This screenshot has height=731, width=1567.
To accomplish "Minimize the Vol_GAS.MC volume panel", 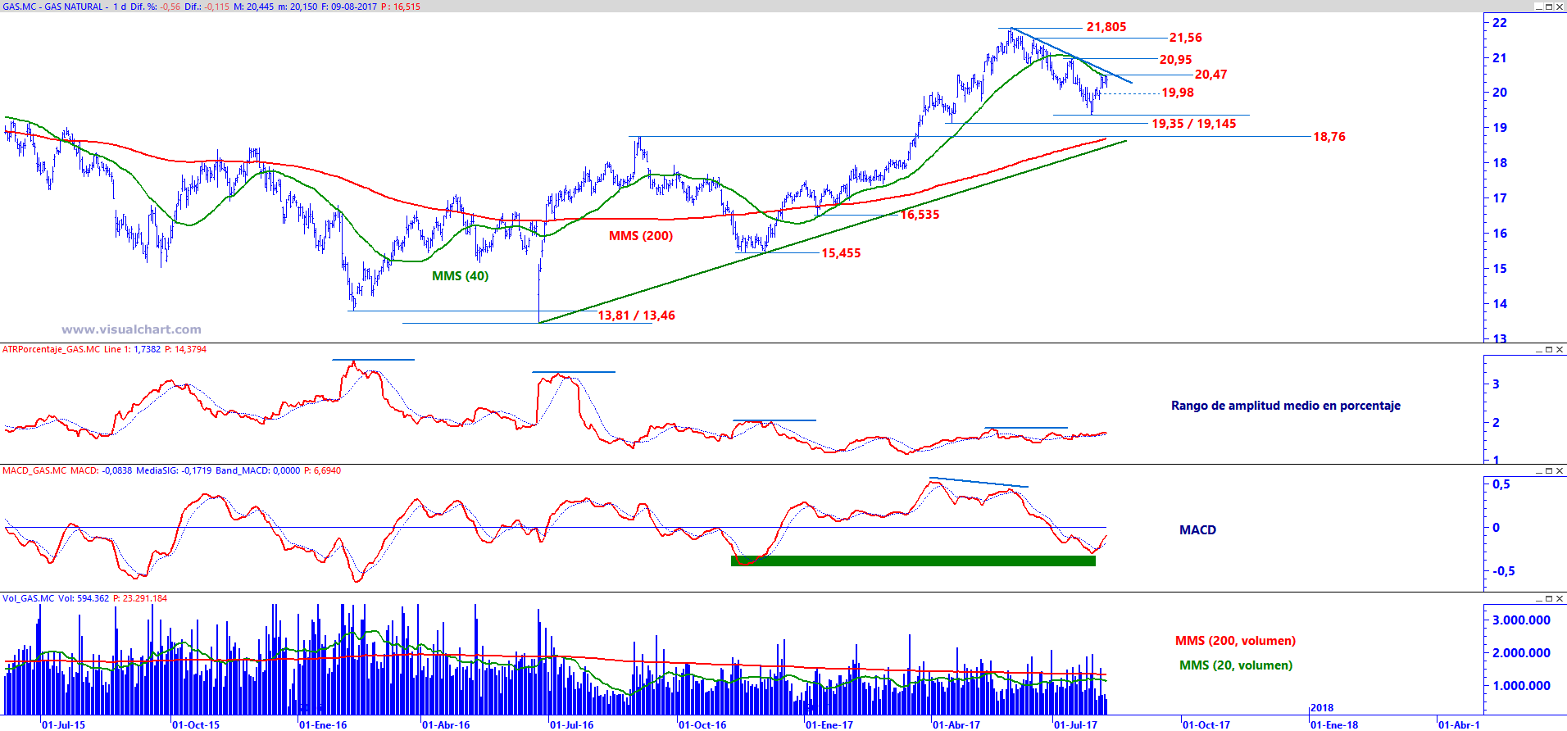I will click(1538, 599).
